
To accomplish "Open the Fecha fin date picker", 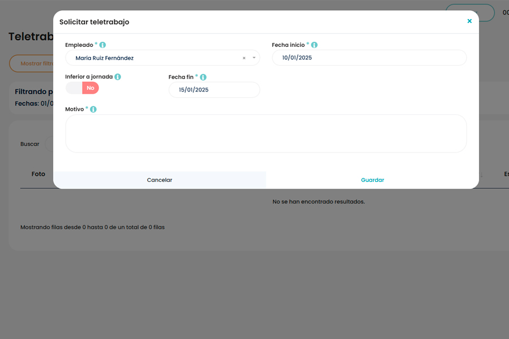I will point(214,89).
